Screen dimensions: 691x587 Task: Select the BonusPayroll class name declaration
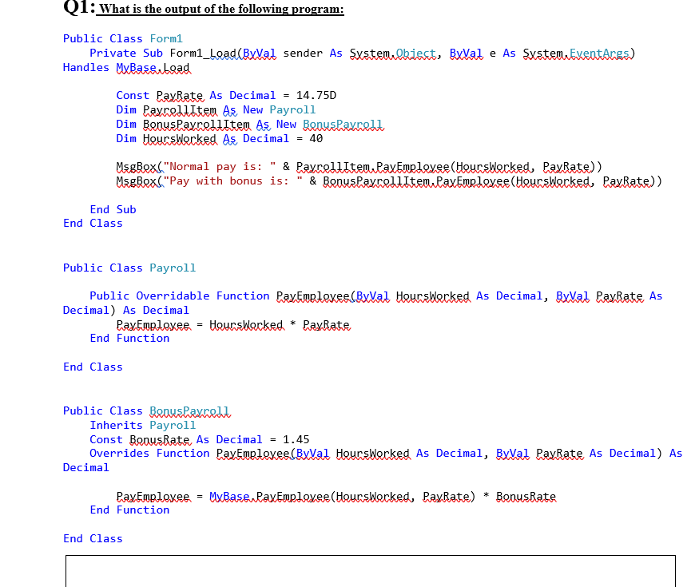pos(189,411)
